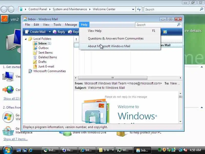Collapse Get started section chevron
The height and width of the screenshot is (154, 205).
coord(202,67)
